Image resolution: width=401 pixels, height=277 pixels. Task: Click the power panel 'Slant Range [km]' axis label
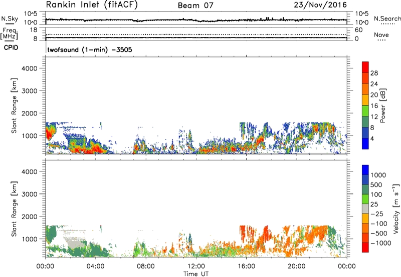point(14,105)
